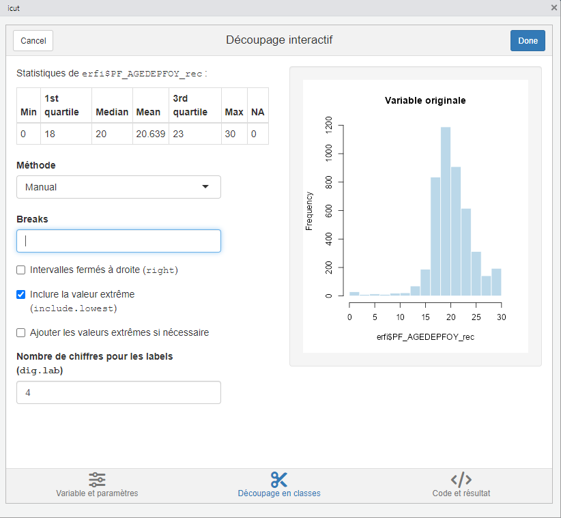Uncheck Inclure la valeur extrême option
The height and width of the screenshot is (518, 561).
(21, 295)
